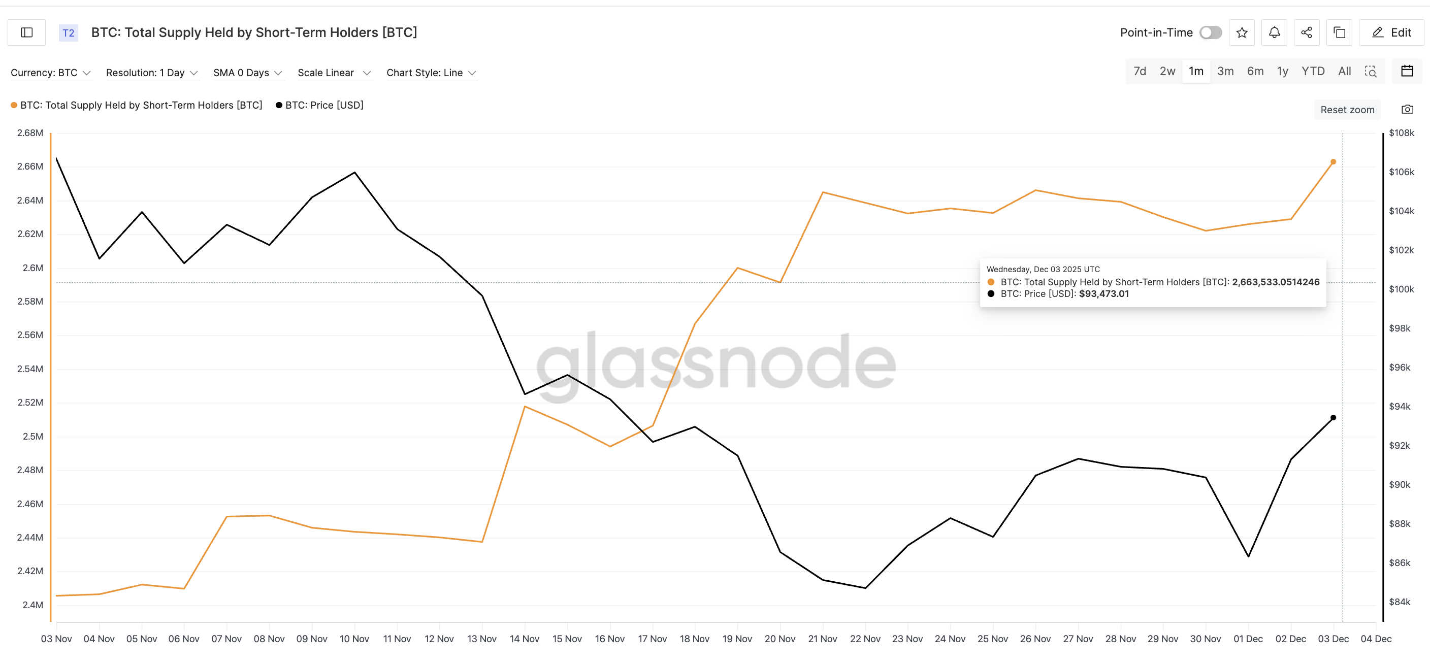The image size is (1430, 664).
Task: Open the alerts bell icon
Action: coord(1274,32)
